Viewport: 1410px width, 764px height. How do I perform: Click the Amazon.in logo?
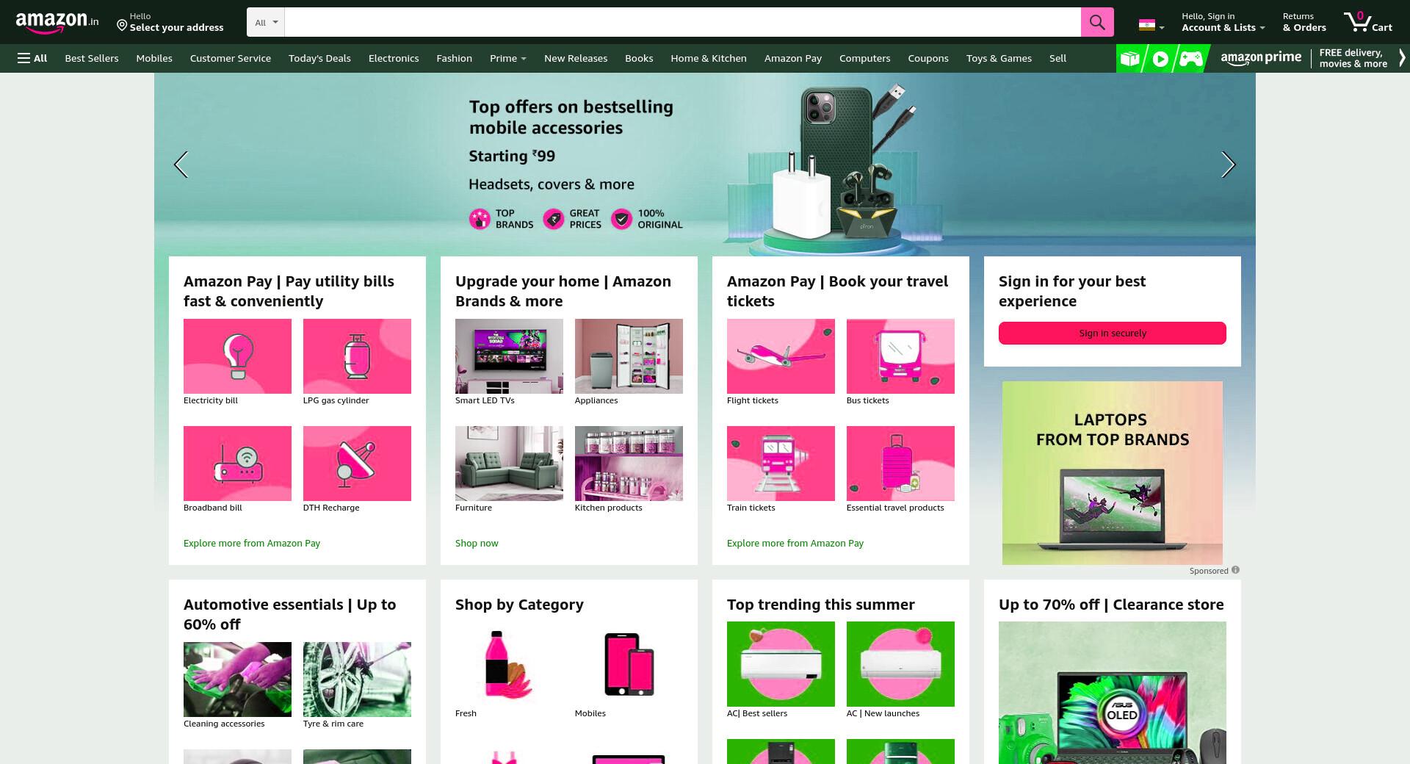click(x=57, y=22)
